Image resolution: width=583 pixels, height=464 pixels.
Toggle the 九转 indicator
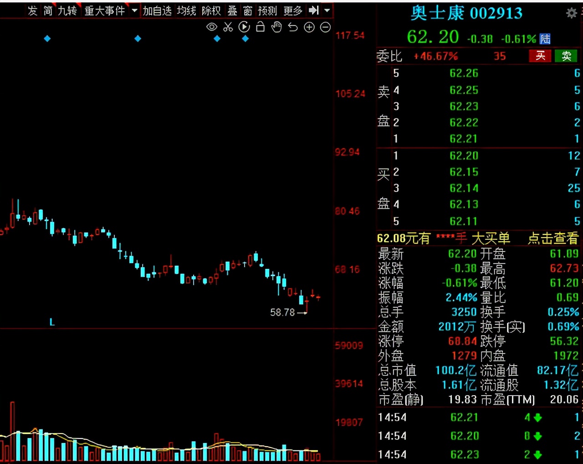click(67, 10)
